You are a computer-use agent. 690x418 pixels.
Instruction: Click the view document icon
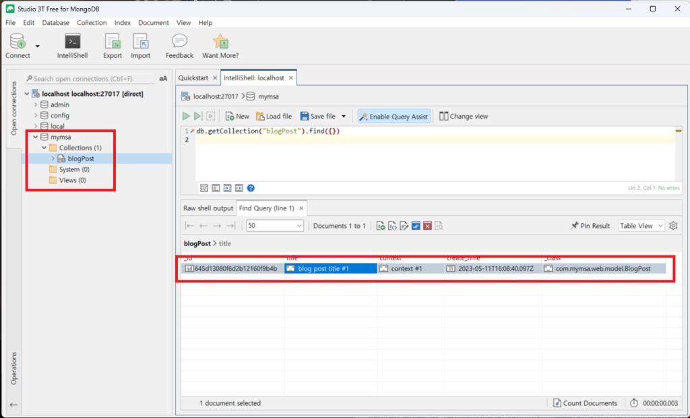coord(393,226)
